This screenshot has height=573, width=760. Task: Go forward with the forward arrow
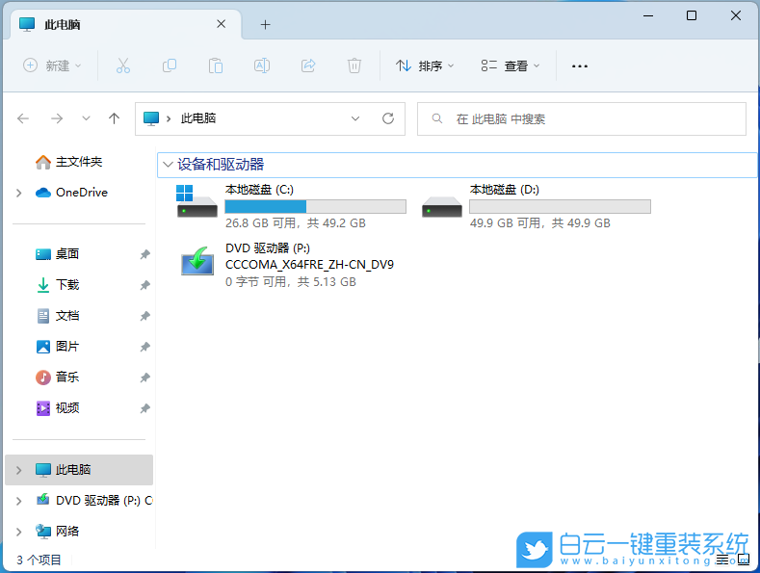point(57,118)
